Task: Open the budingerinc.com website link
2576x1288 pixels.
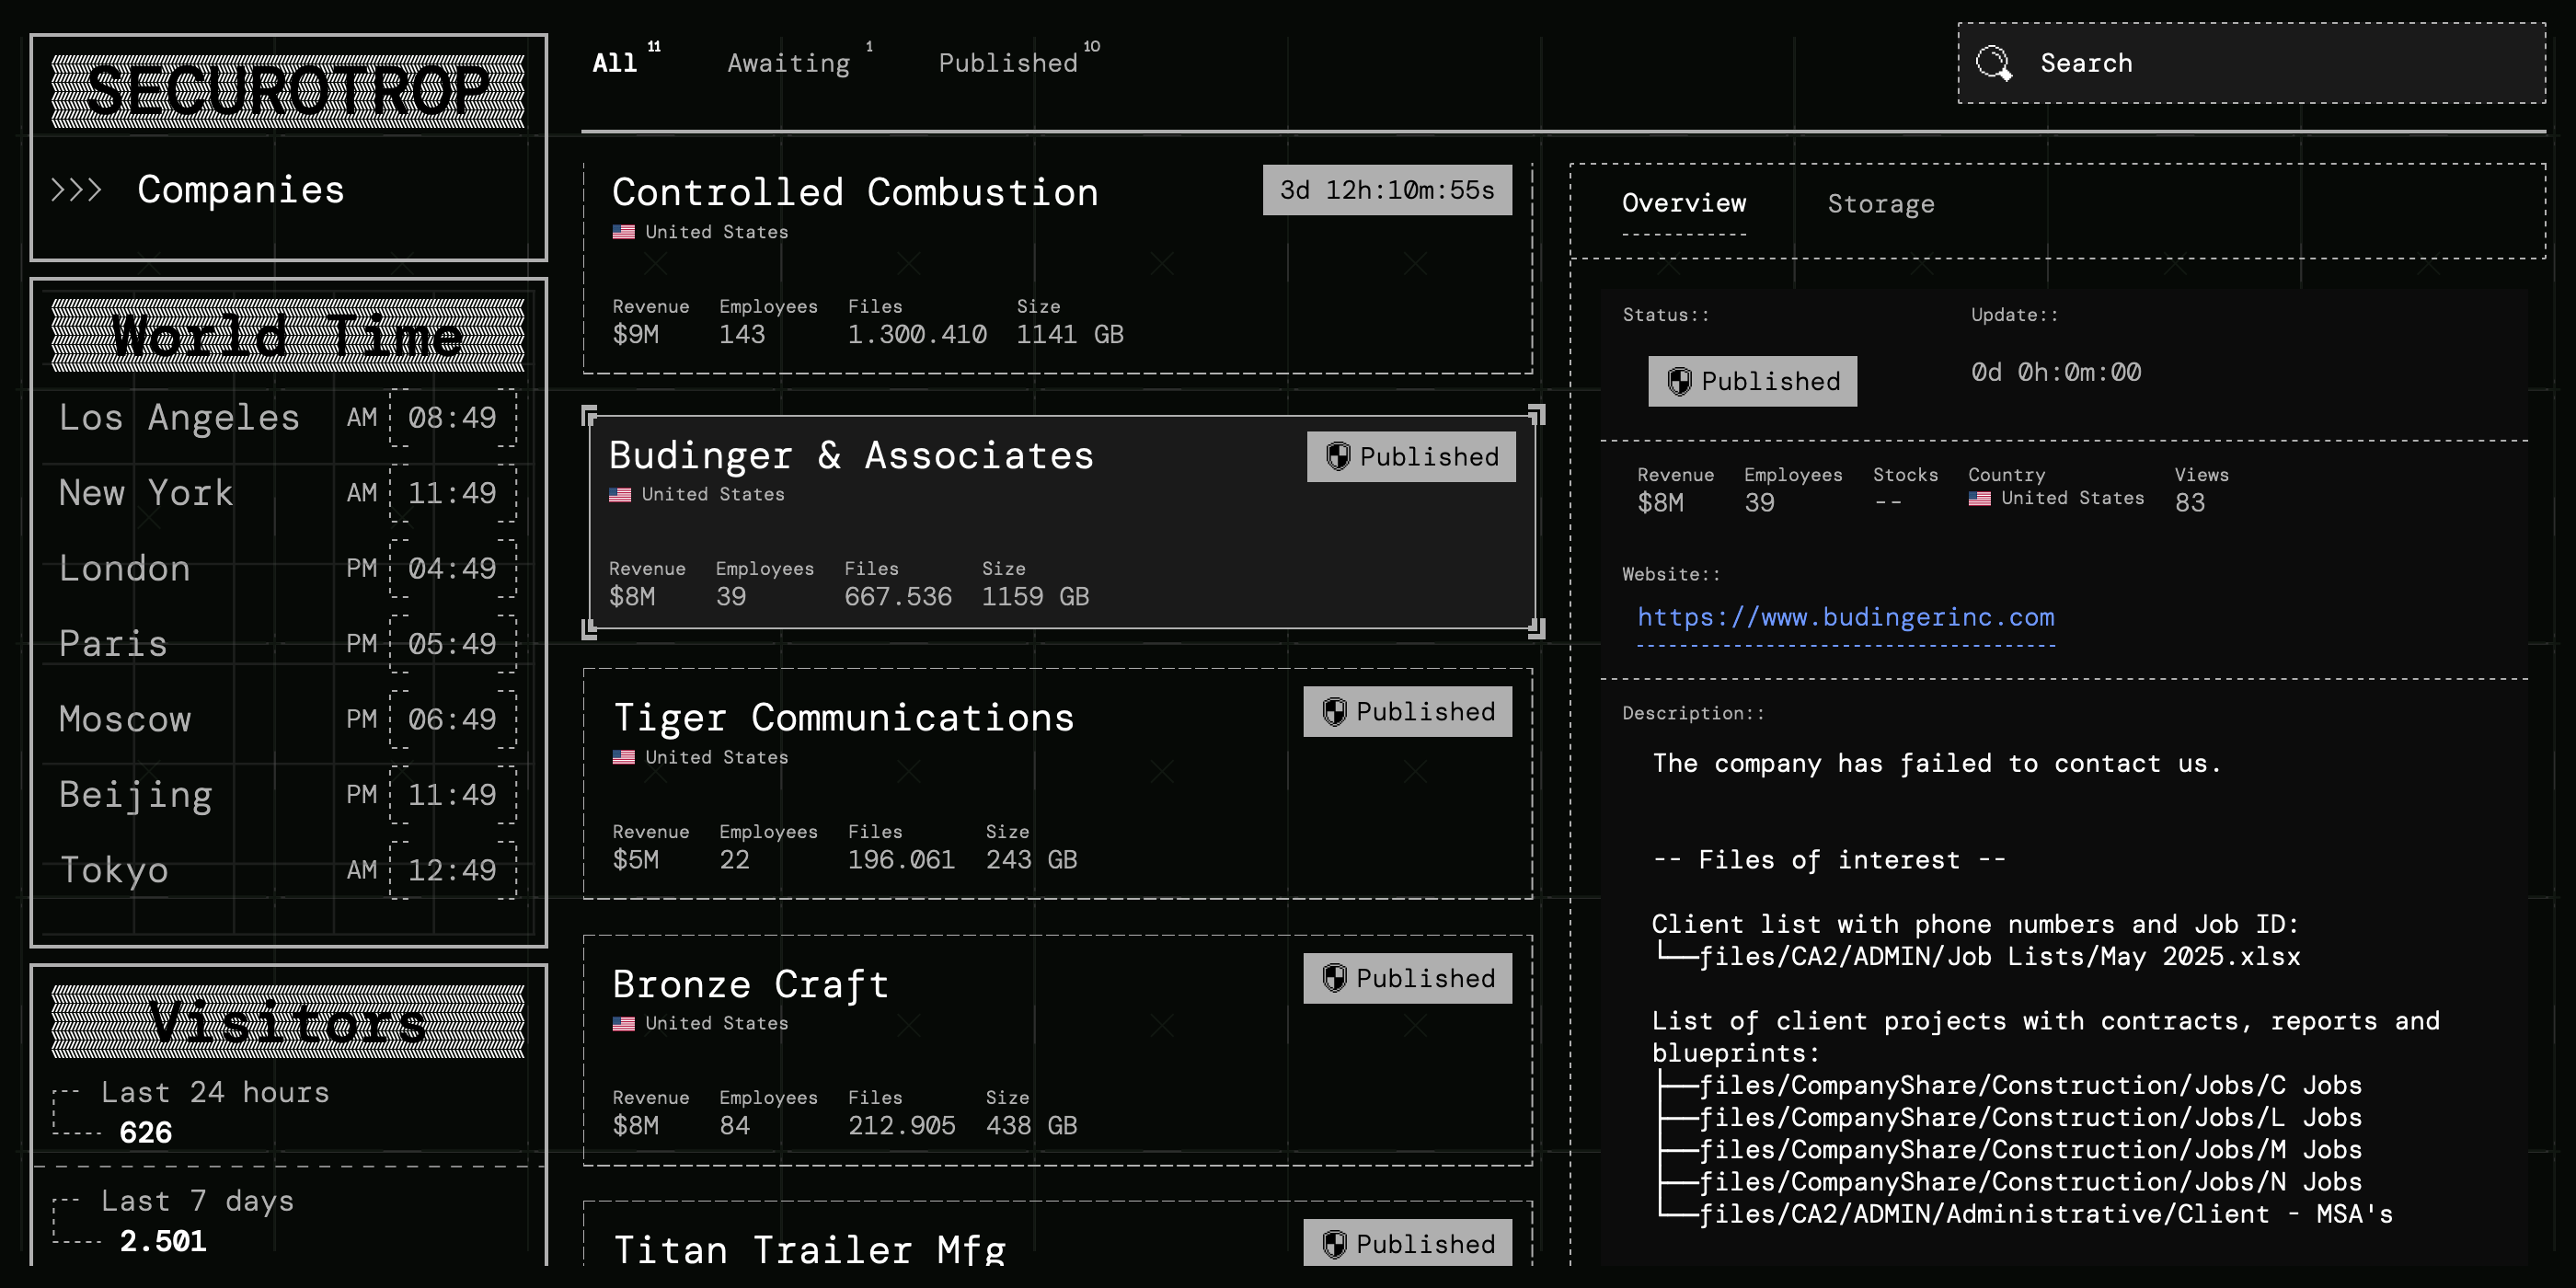Action: coord(1845,617)
